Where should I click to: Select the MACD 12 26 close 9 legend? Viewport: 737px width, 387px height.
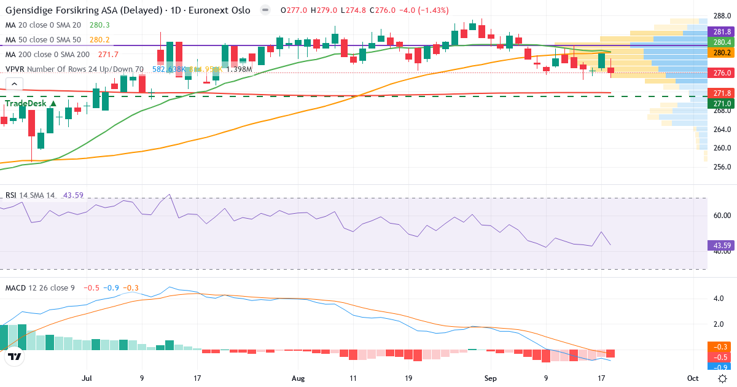tap(40, 288)
